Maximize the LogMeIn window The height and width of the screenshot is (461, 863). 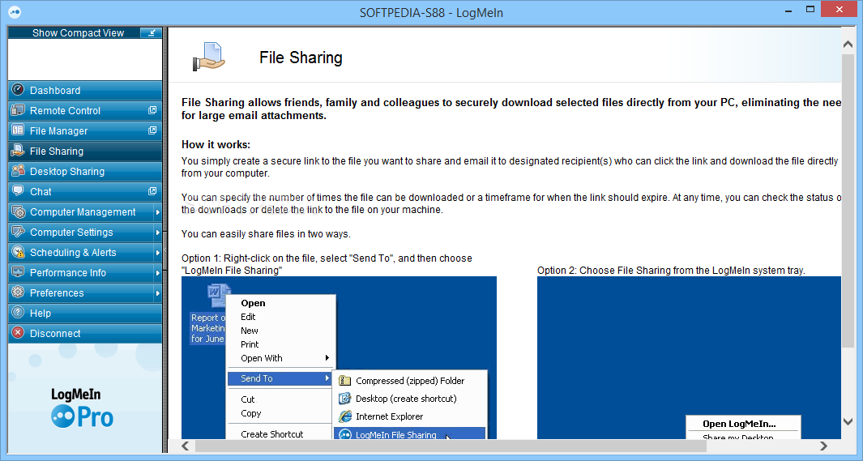pyautogui.click(x=810, y=10)
